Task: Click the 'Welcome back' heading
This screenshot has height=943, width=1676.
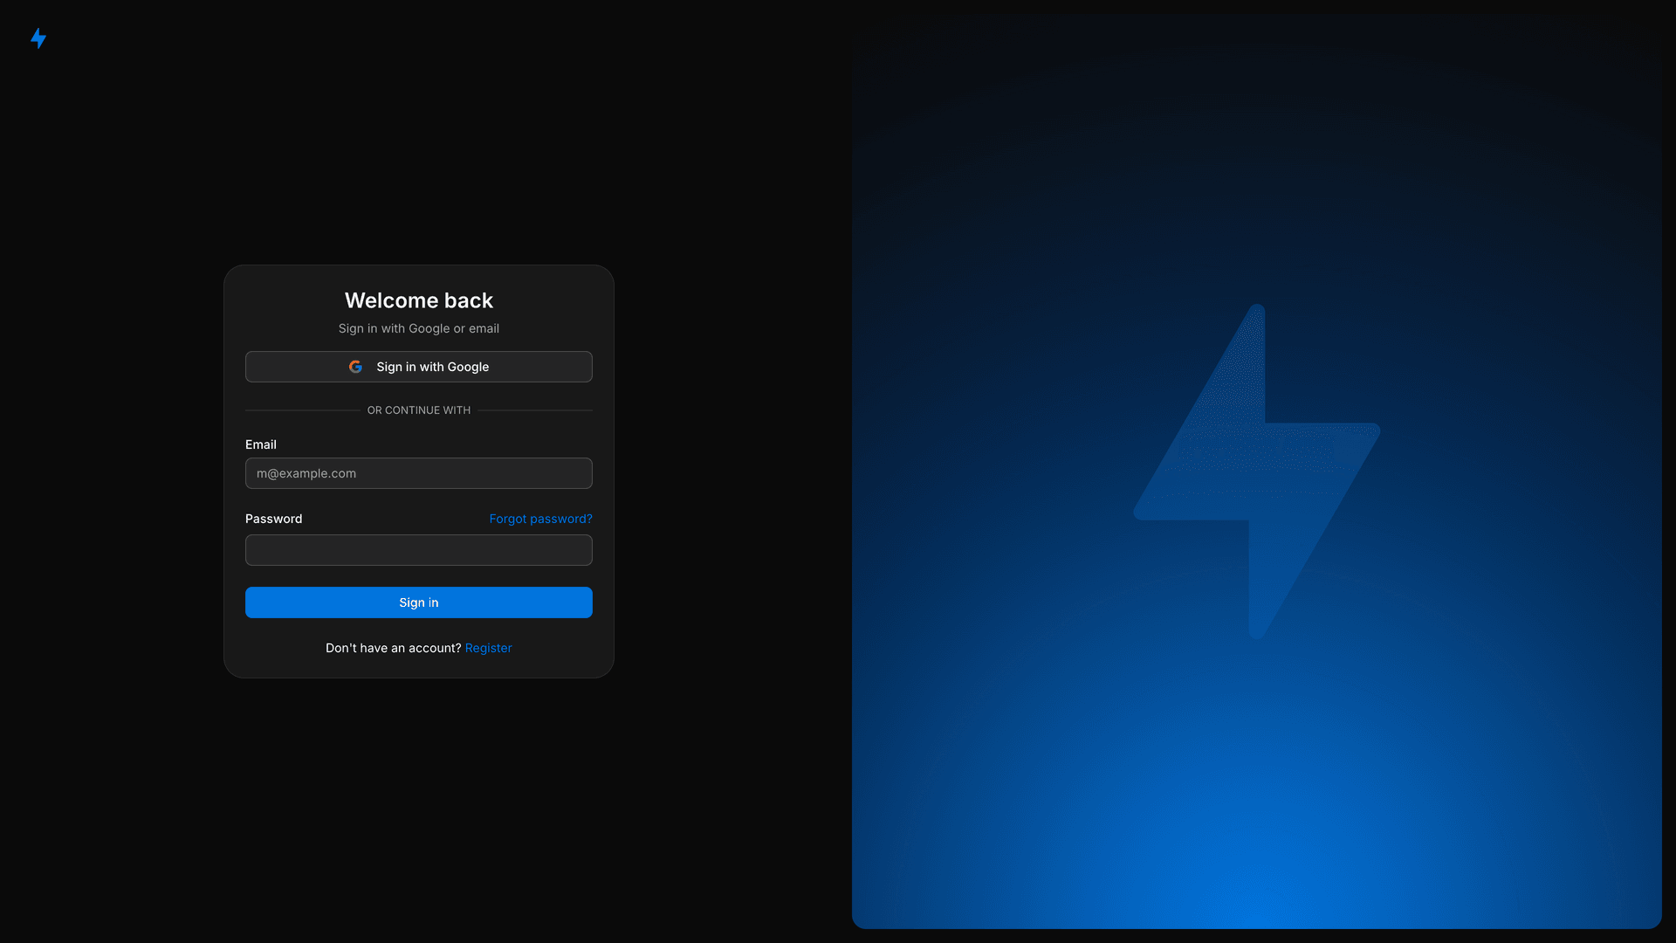Action: pos(419,300)
